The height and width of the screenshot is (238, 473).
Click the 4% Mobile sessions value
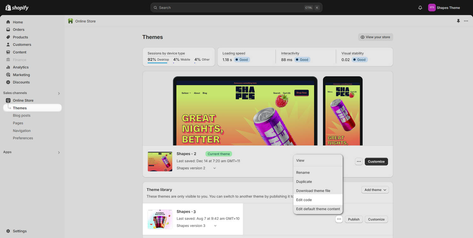pos(182,59)
